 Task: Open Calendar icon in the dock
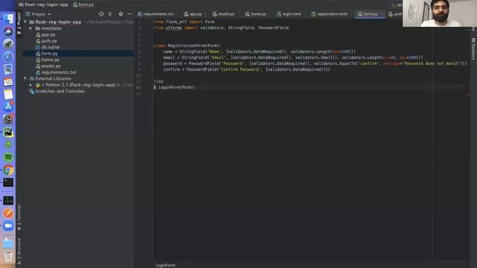[x=8, y=82]
